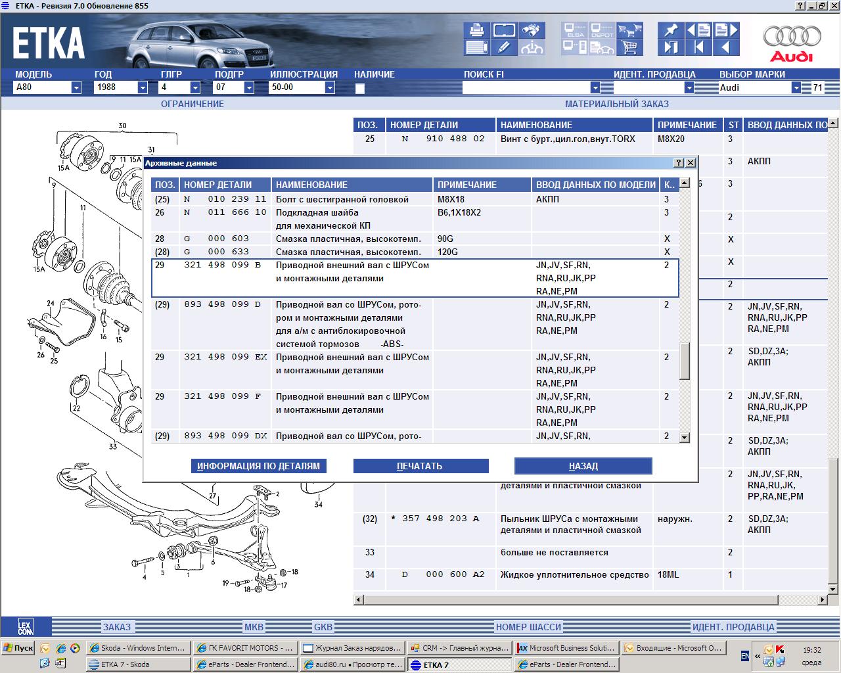This screenshot has height=673, width=841.
Task: Select part number 321 498 099 F row
Action: [x=415, y=409]
